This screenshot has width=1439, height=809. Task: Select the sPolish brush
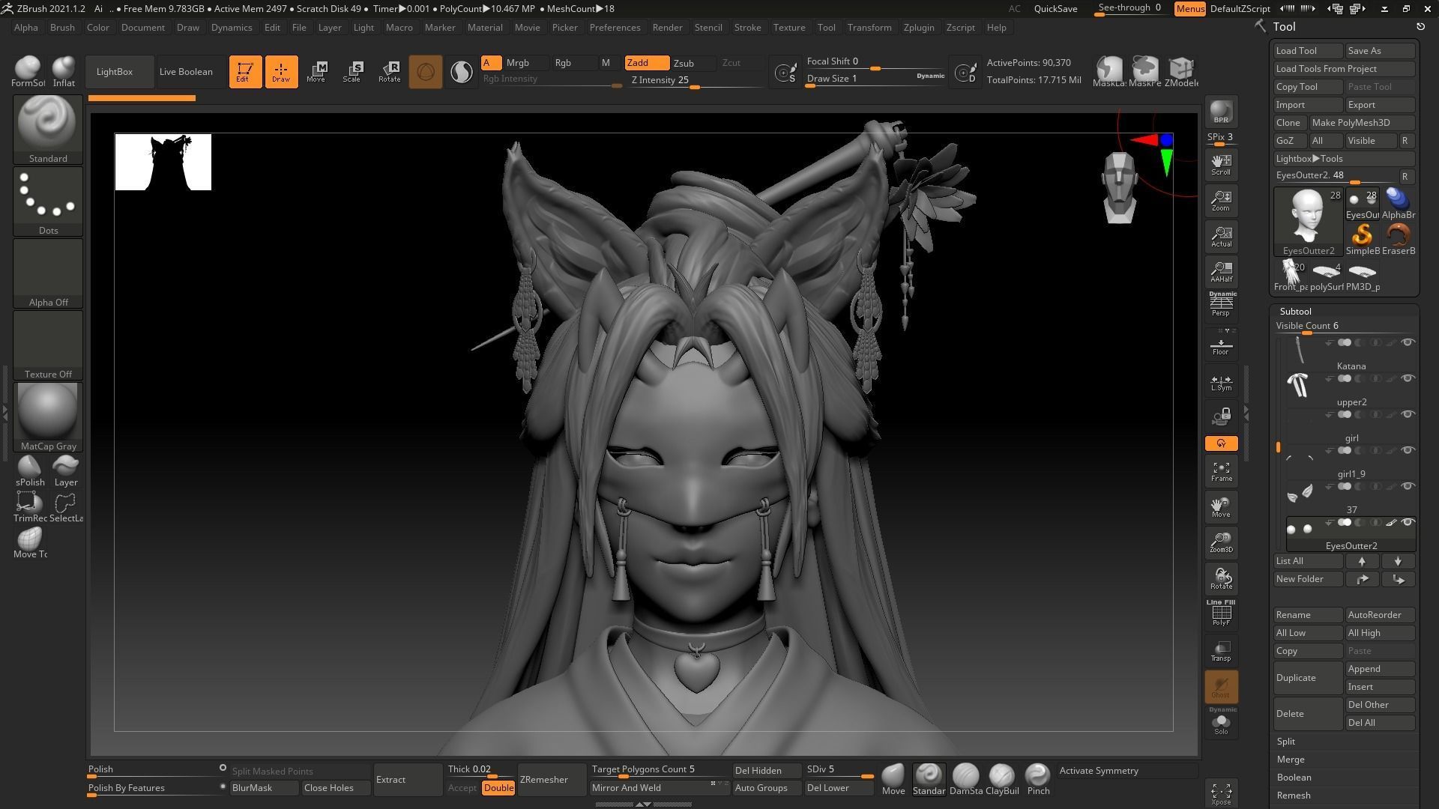tap(30, 470)
